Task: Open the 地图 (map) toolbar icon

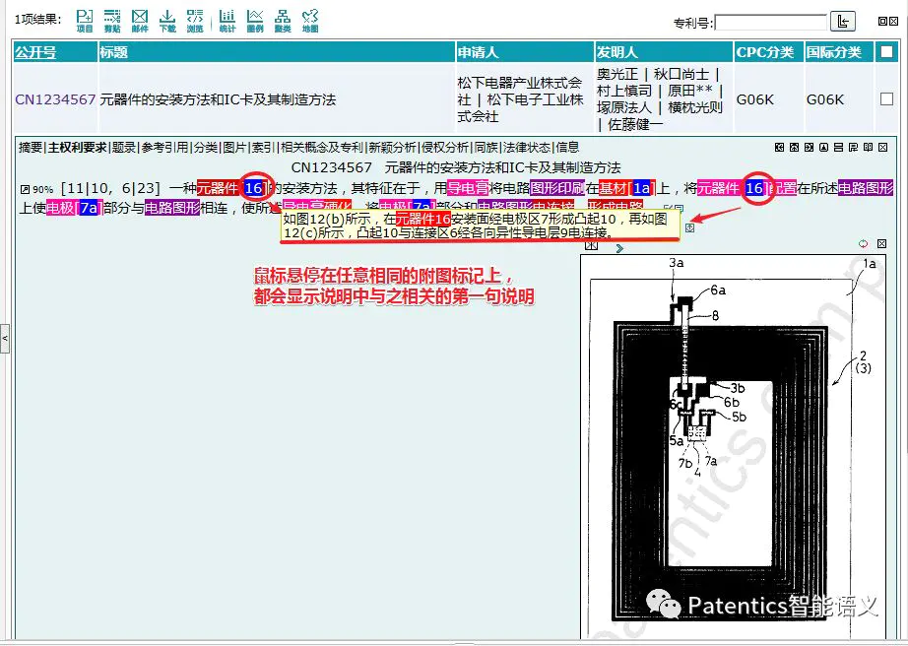Action: (310, 20)
